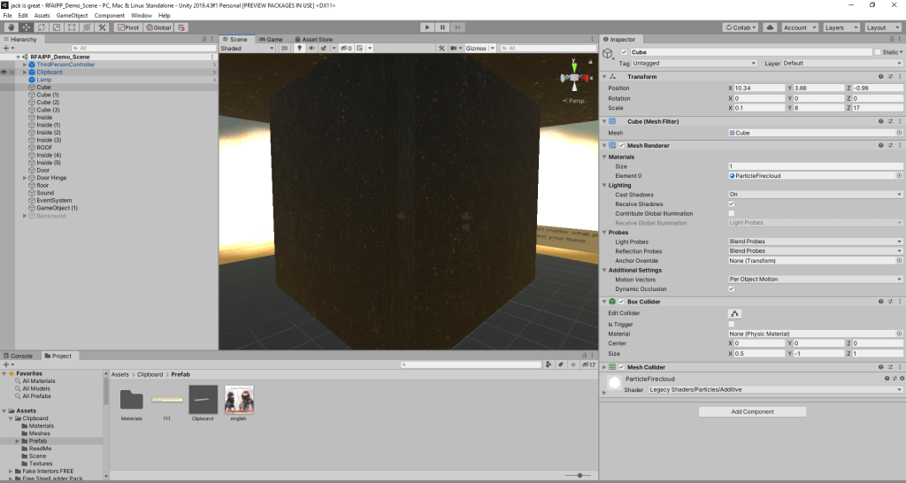Select the Rotate tool in the toolbar

42,27
